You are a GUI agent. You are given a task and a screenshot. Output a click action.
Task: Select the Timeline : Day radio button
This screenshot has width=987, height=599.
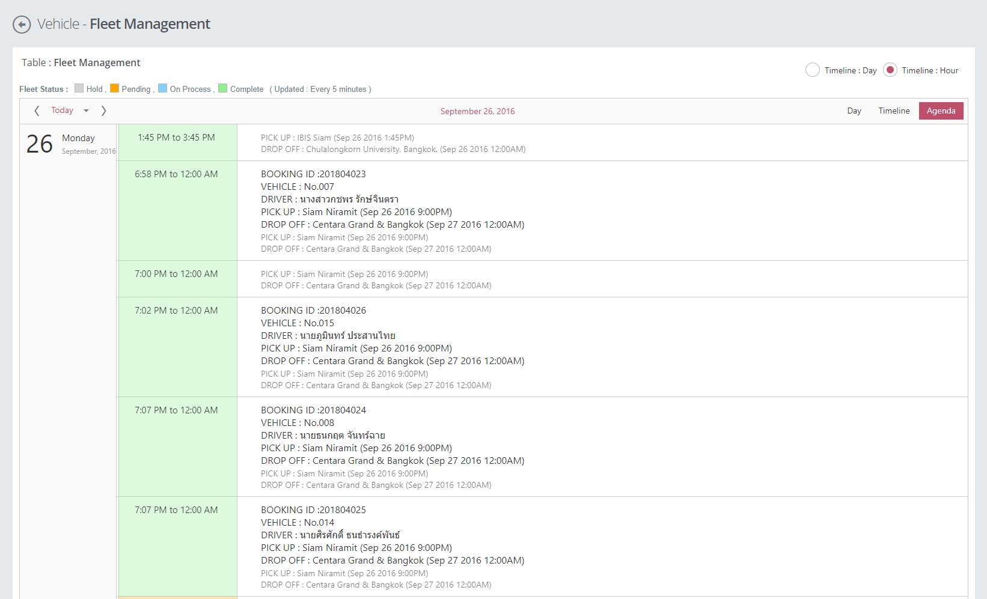(x=812, y=70)
